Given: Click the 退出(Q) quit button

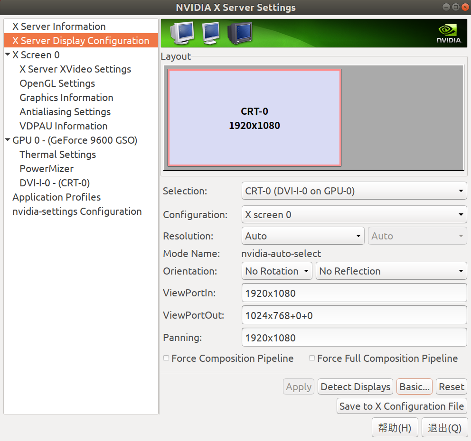Looking at the screenshot, I should click(444, 428).
